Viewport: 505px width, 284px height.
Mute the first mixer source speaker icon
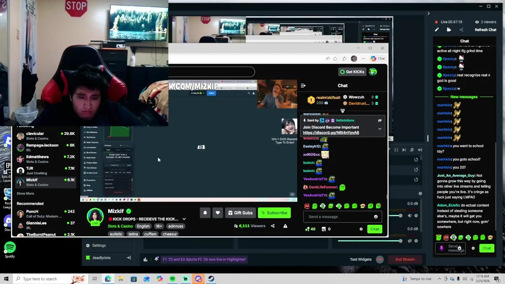[410, 216]
